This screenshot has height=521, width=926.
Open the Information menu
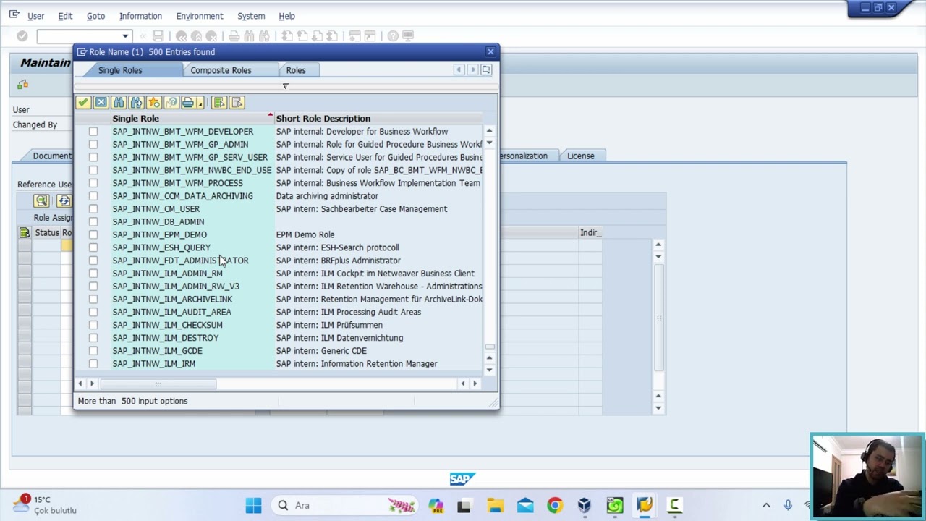[140, 16]
